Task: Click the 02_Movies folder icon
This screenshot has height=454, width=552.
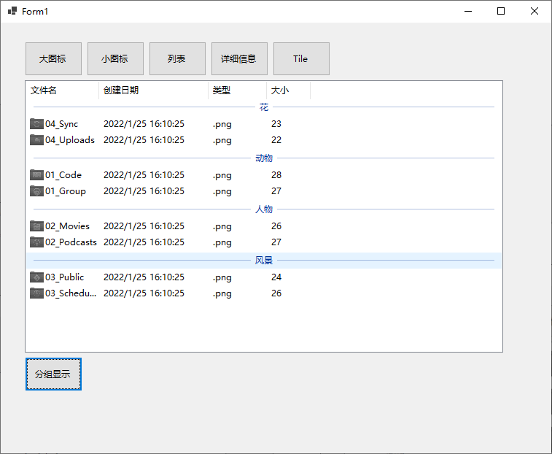Action: 36,226
